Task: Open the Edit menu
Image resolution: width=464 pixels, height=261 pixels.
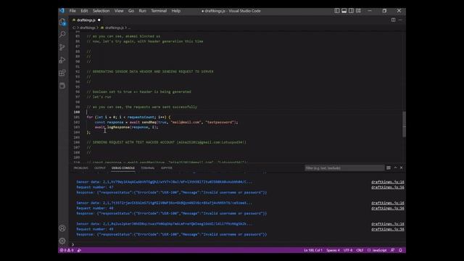Action: 84,11
